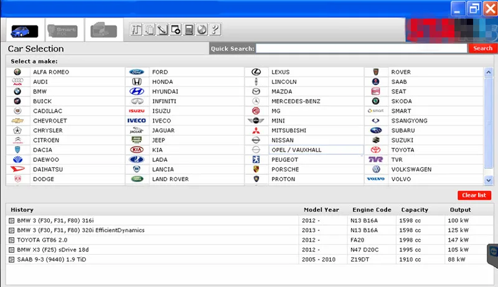
Task: Choose JAGUAR from the make list
Action: pyautogui.click(x=163, y=131)
